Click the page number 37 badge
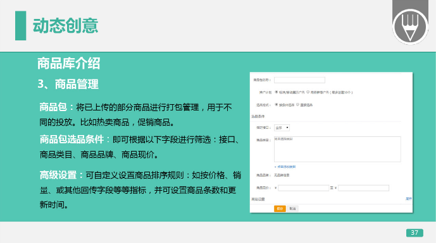This screenshot has width=436, height=243. pos(414,233)
